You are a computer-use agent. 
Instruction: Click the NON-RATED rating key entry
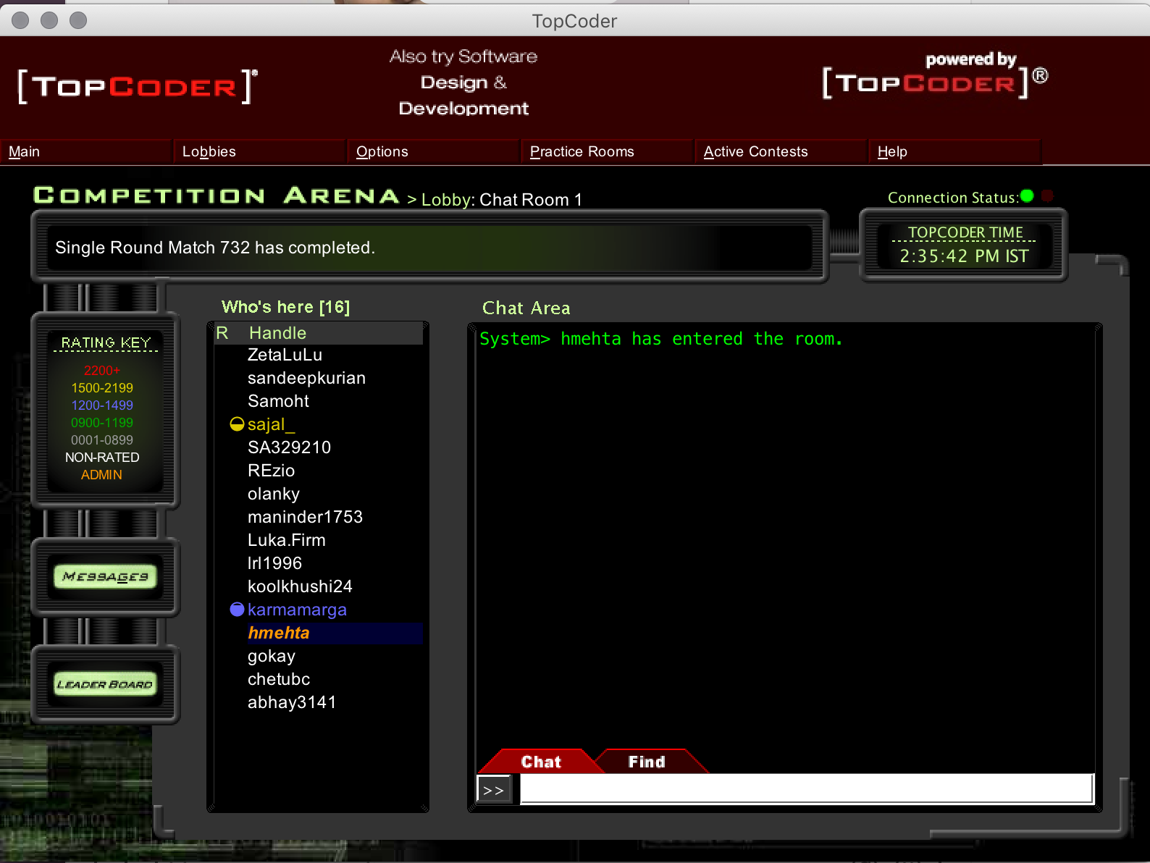(102, 458)
